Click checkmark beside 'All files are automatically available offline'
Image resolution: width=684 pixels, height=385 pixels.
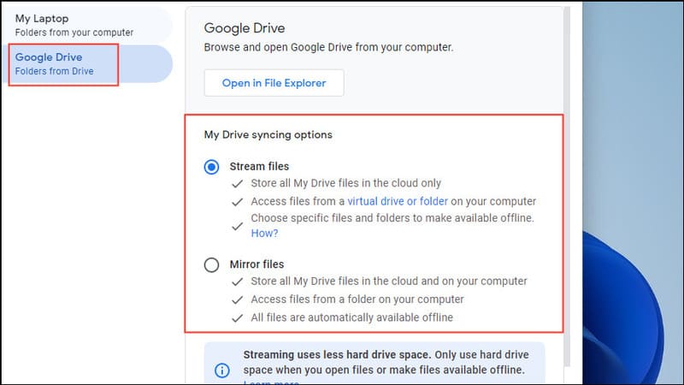(x=238, y=318)
